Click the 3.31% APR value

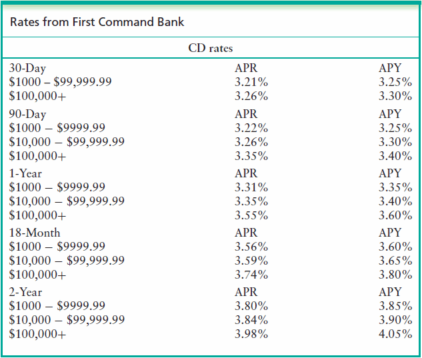tap(251, 187)
